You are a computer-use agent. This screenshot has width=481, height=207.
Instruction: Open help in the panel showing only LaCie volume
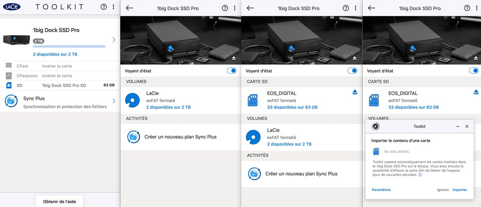click(225, 8)
